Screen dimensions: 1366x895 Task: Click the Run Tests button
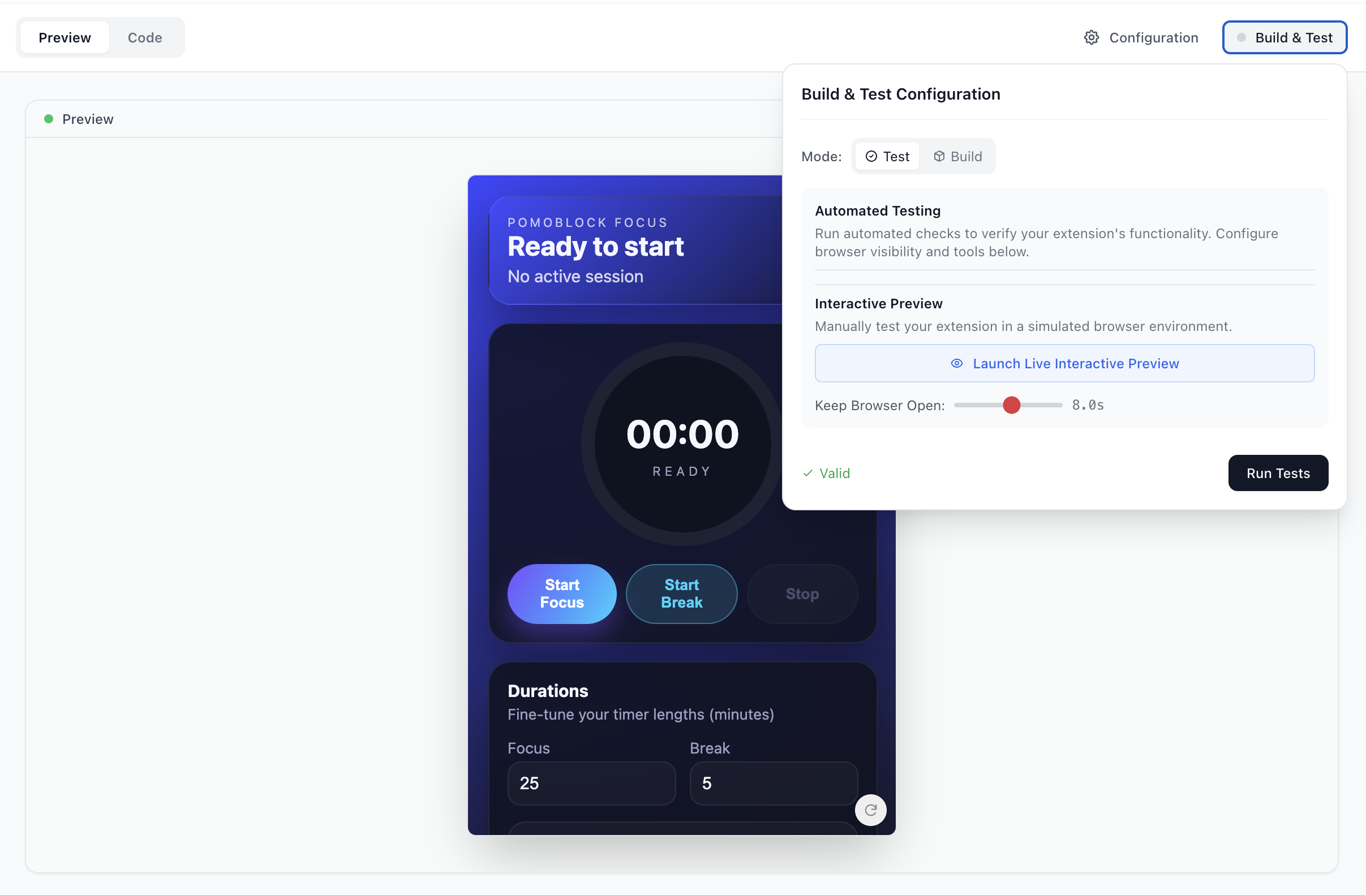pyautogui.click(x=1278, y=474)
